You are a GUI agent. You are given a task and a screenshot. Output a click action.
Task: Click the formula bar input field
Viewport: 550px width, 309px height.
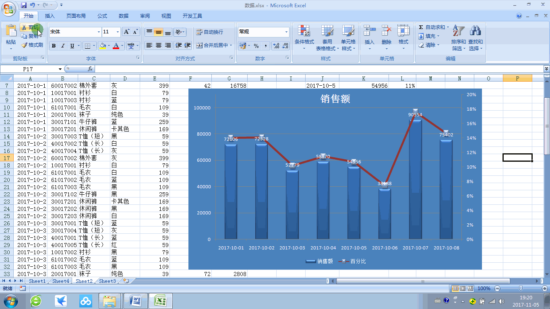pos(319,69)
